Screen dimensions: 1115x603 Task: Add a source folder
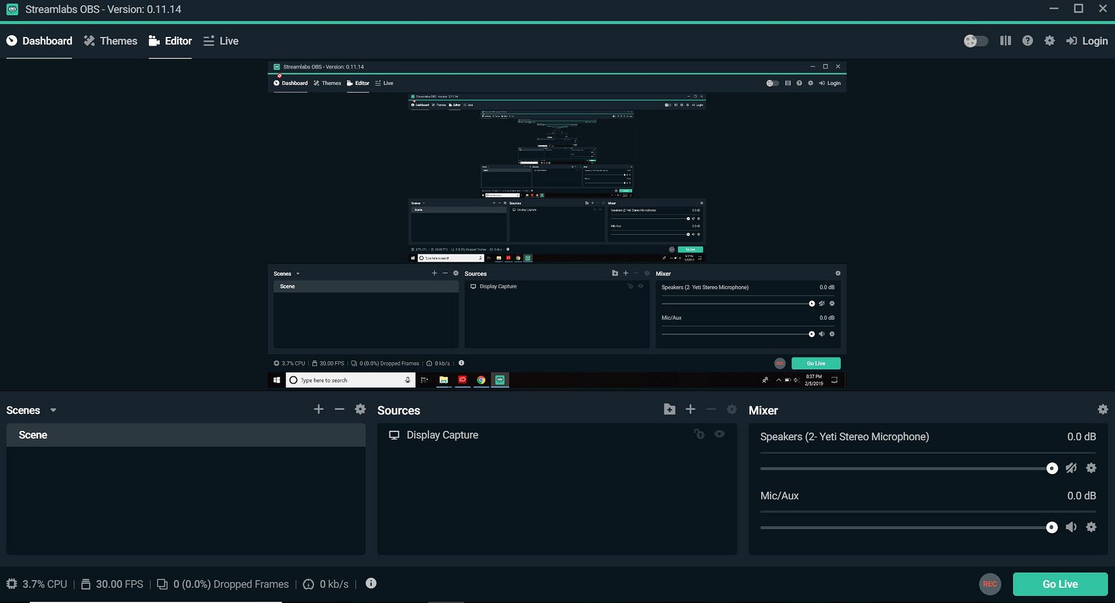point(669,409)
